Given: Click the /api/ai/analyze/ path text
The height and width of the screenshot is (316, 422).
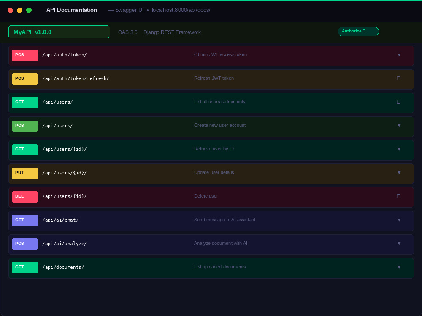Looking at the screenshot, I should [x=64, y=244].
